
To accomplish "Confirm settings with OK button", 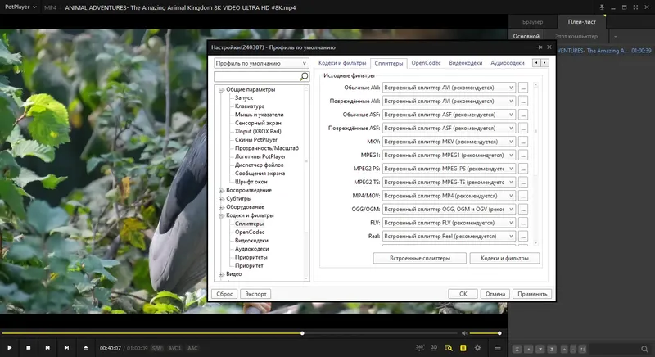I will 463,294.
